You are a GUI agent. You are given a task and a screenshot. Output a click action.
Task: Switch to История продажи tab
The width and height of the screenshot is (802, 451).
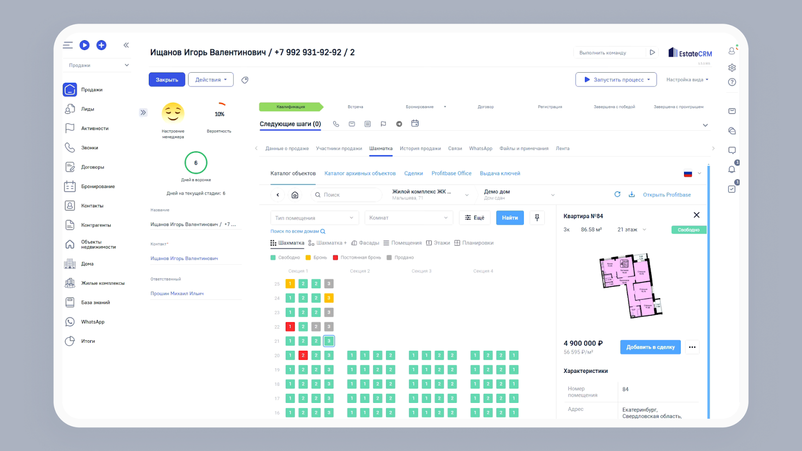click(420, 148)
